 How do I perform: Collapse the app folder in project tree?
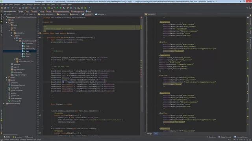[7, 23]
